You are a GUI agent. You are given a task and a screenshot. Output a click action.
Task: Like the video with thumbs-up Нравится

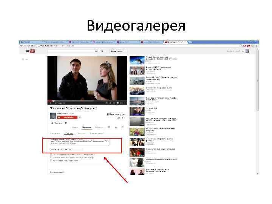pyautogui.click(x=56, y=123)
